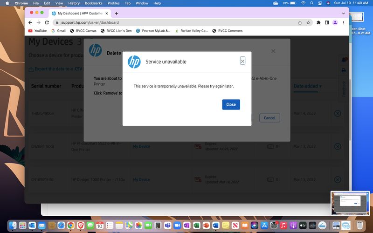Viewport: 373px width, 233px height.
Task: Open the Edit menu
Action: pos(47,3)
